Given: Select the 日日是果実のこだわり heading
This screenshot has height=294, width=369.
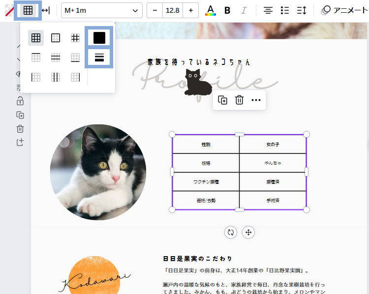Looking at the screenshot, I should 198,259.
